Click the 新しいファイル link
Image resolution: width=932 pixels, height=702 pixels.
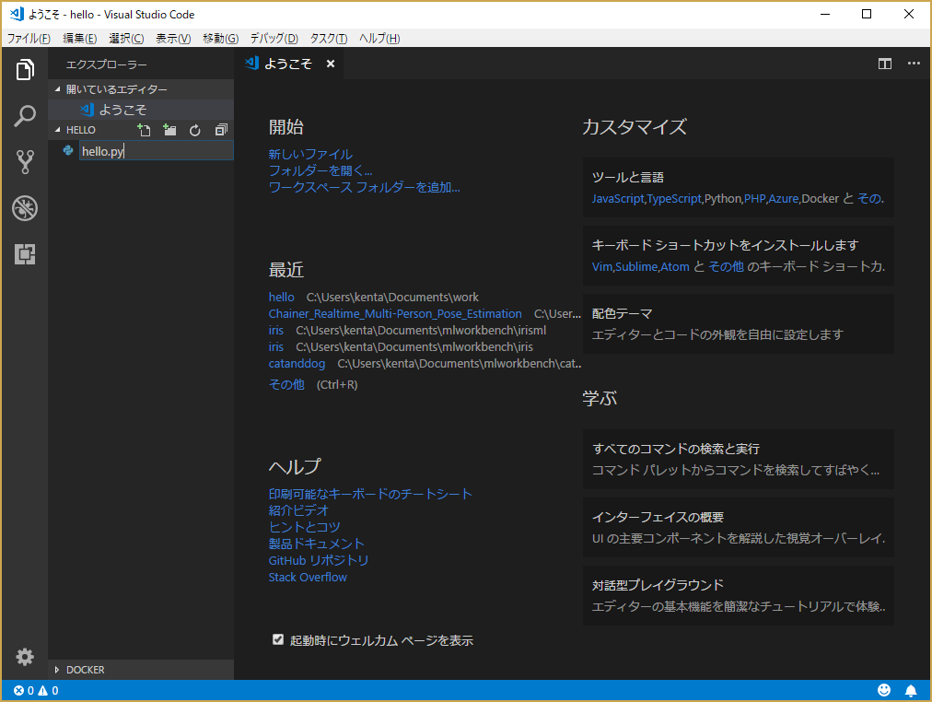pos(310,154)
